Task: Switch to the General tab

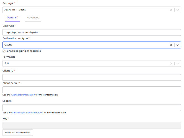Action: 12,18
